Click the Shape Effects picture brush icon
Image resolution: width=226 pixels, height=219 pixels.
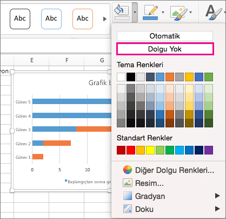point(179,12)
